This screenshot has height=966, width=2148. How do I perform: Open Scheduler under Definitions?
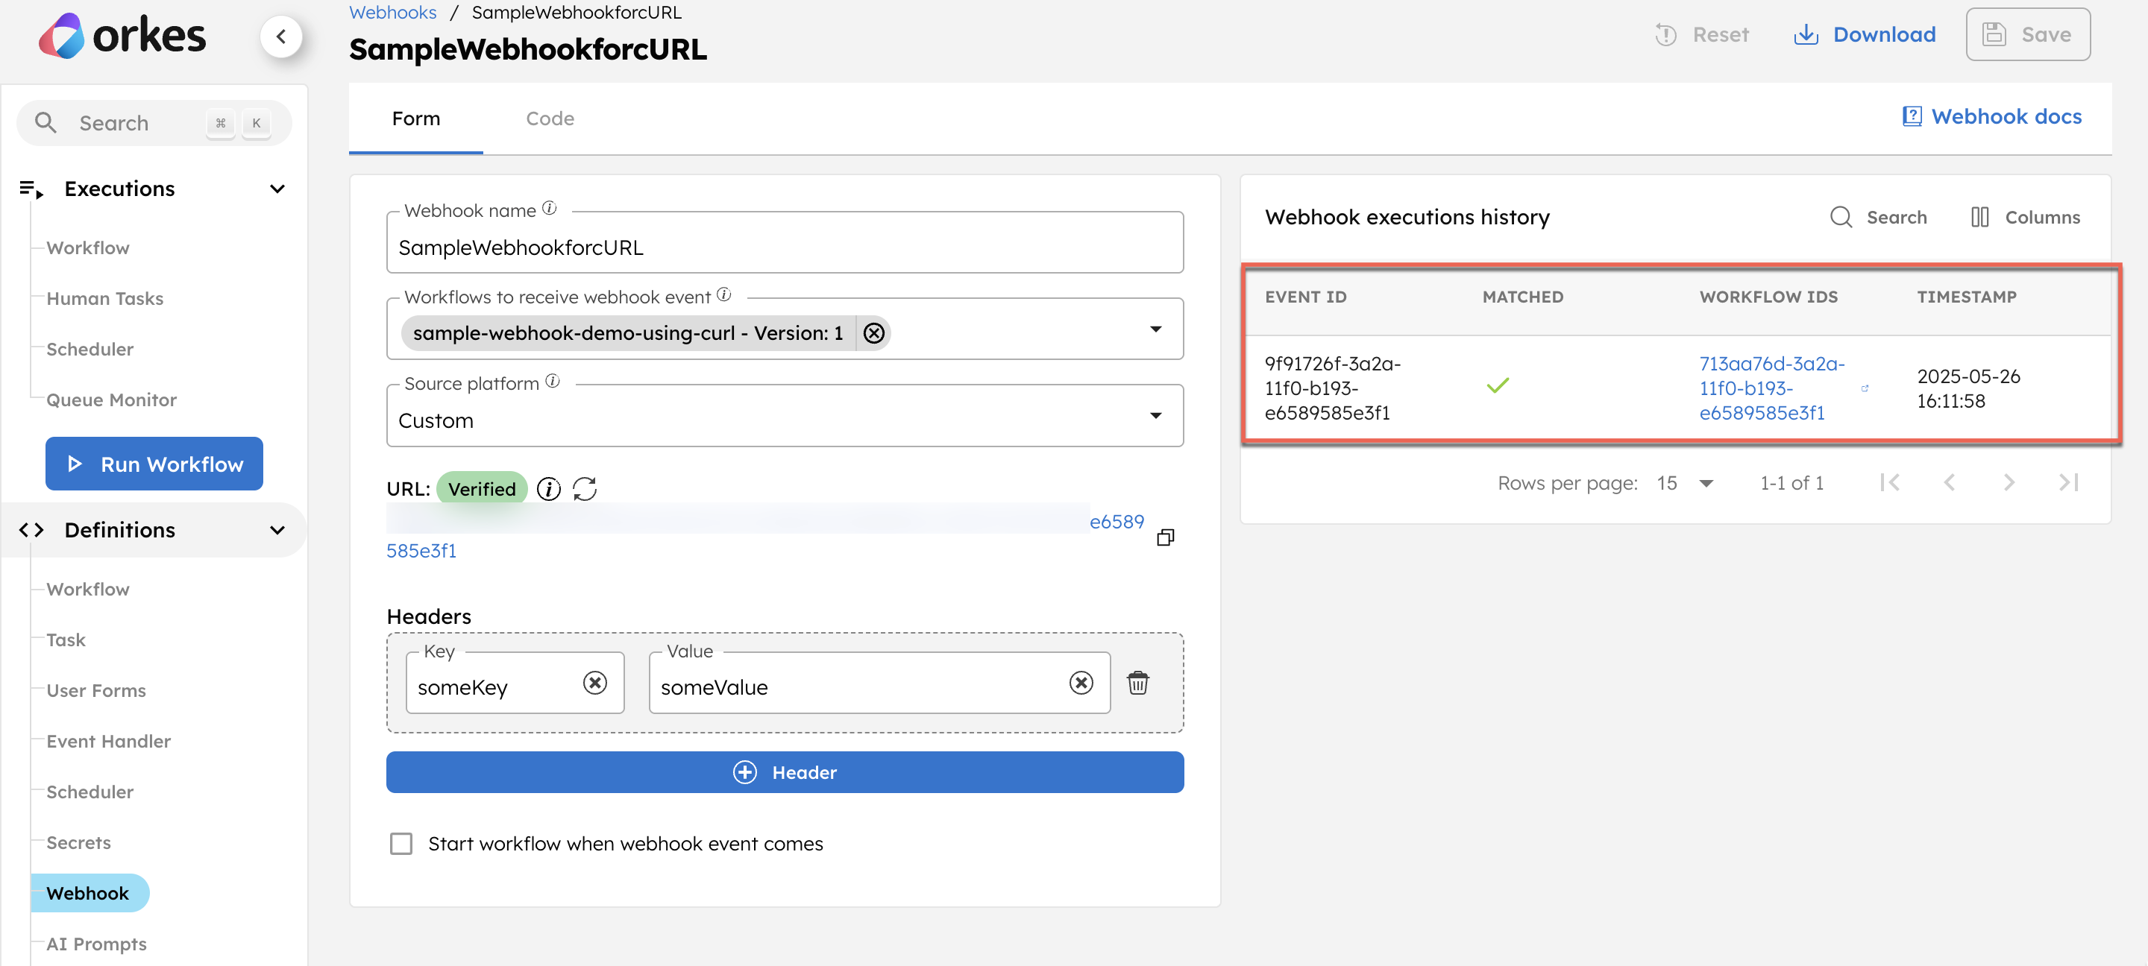(x=89, y=792)
